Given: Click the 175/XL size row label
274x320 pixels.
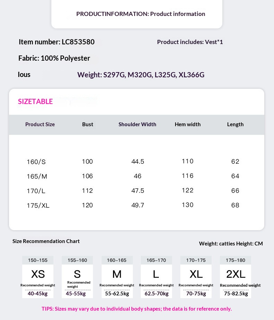Looking at the screenshot, I should pos(38,206).
